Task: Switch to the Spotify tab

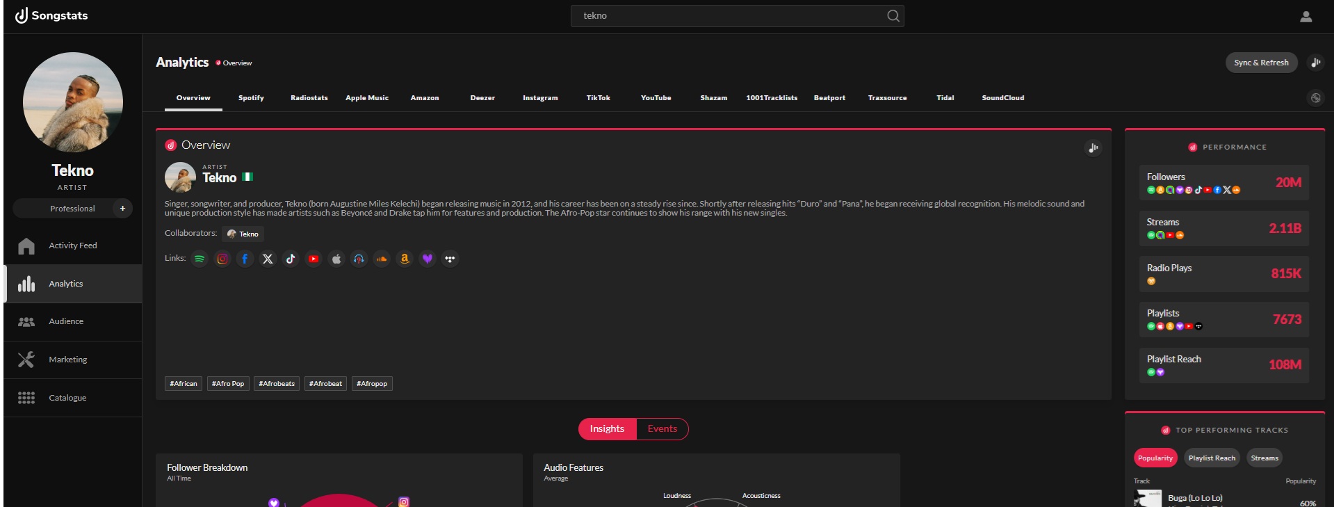Action: click(x=251, y=98)
